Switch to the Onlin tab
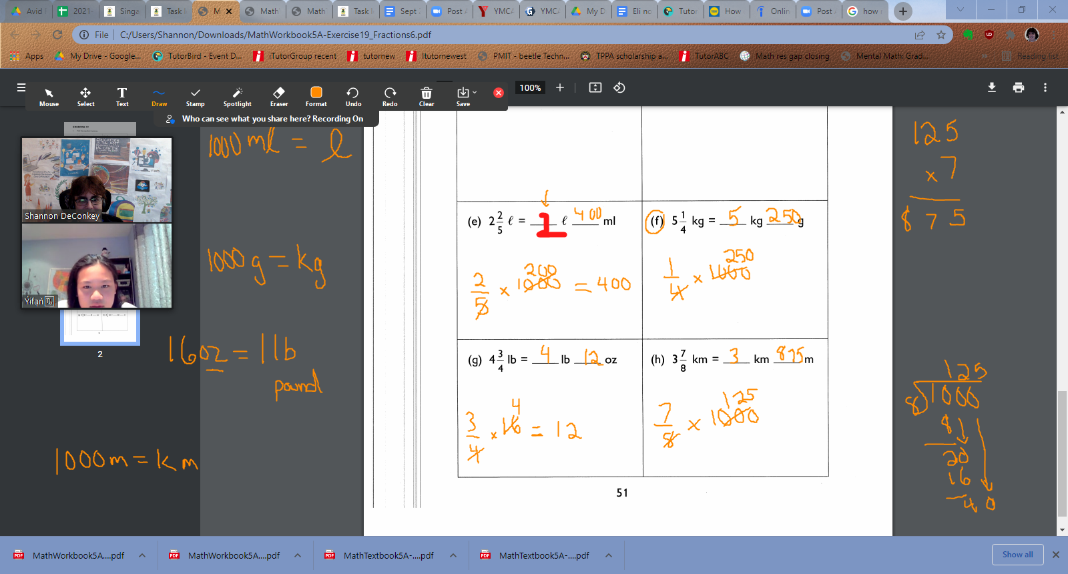The width and height of the screenshot is (1068, 574). point(773,11)
